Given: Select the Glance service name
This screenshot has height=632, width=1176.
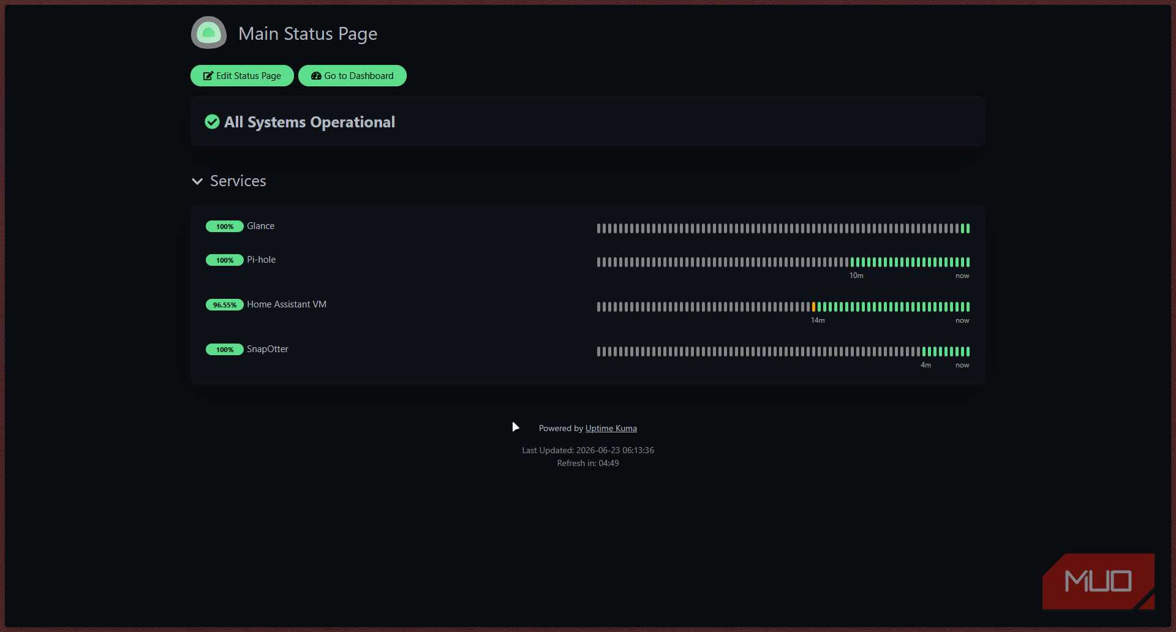Looking at the screenshot, I should click(260, 226).
